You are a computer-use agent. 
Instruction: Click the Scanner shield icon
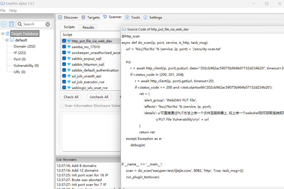105,17
